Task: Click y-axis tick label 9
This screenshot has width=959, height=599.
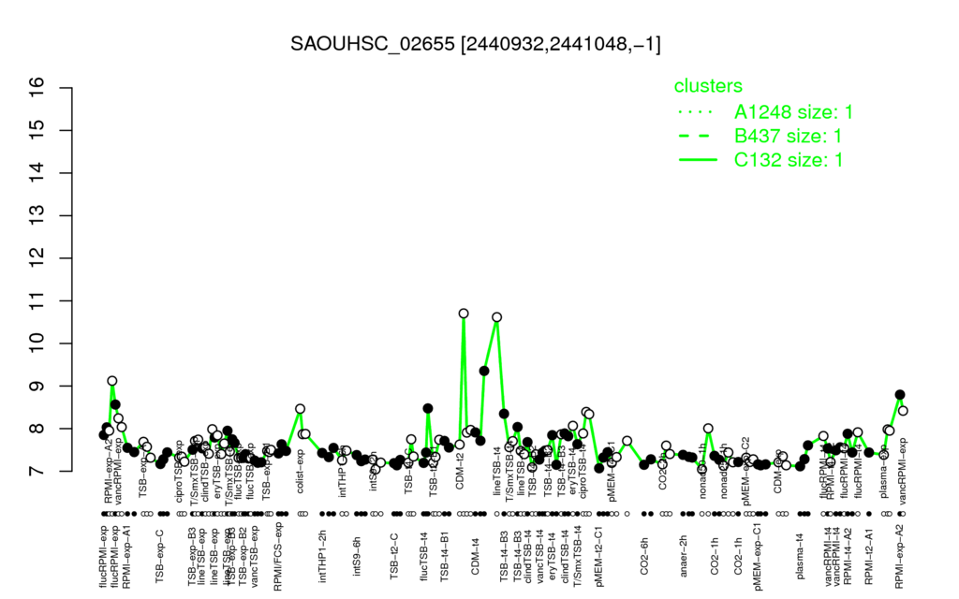Action: pyautogui.click(x=37, y=387)
